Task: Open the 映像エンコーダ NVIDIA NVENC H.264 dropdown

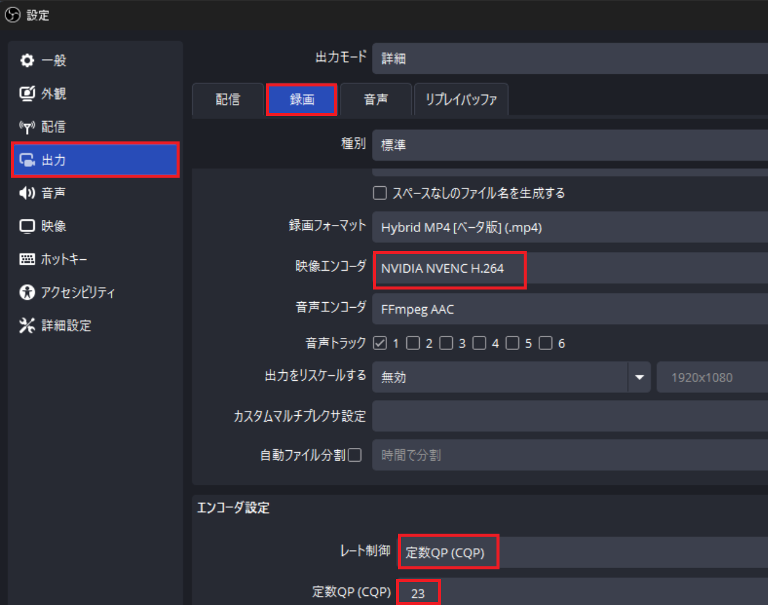Action: click(568, 268)
